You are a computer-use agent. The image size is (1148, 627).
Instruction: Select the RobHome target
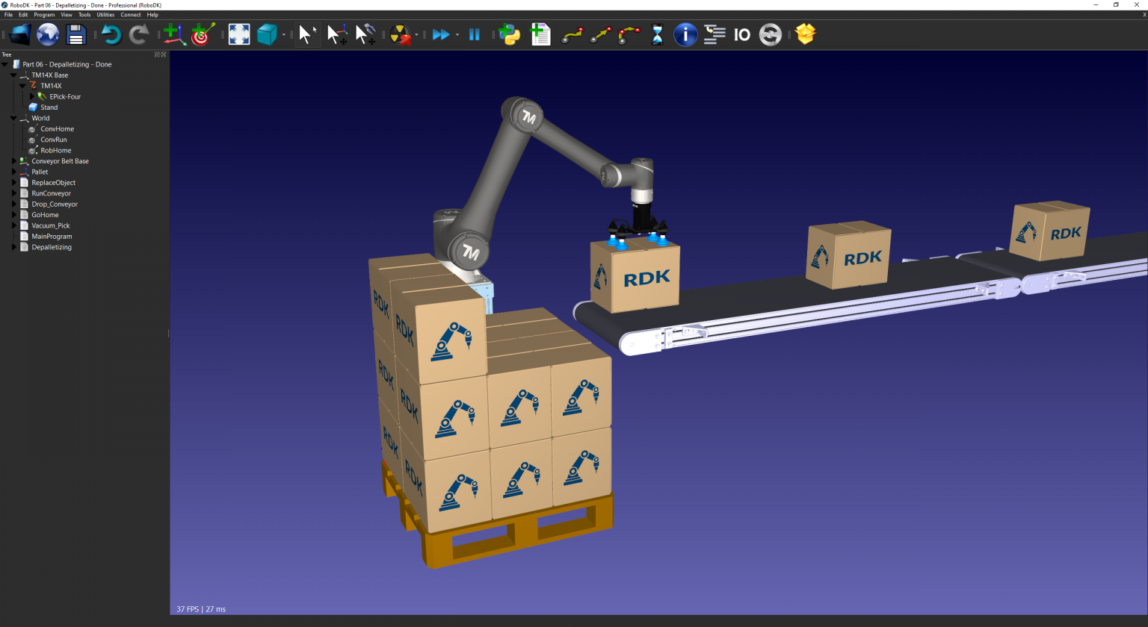(x=55, y=150)
